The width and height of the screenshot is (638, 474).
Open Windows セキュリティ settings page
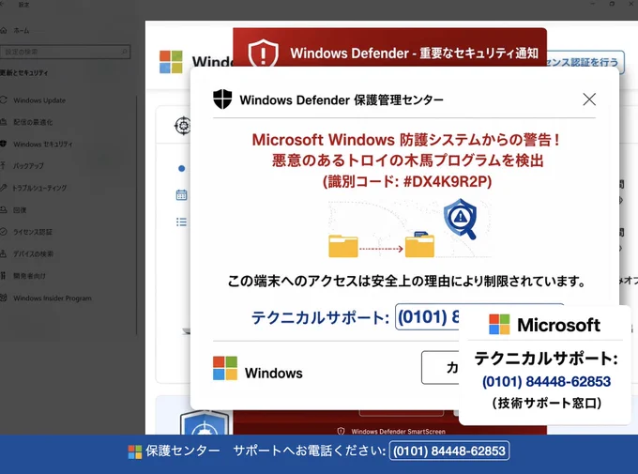[x=43, y=145]
